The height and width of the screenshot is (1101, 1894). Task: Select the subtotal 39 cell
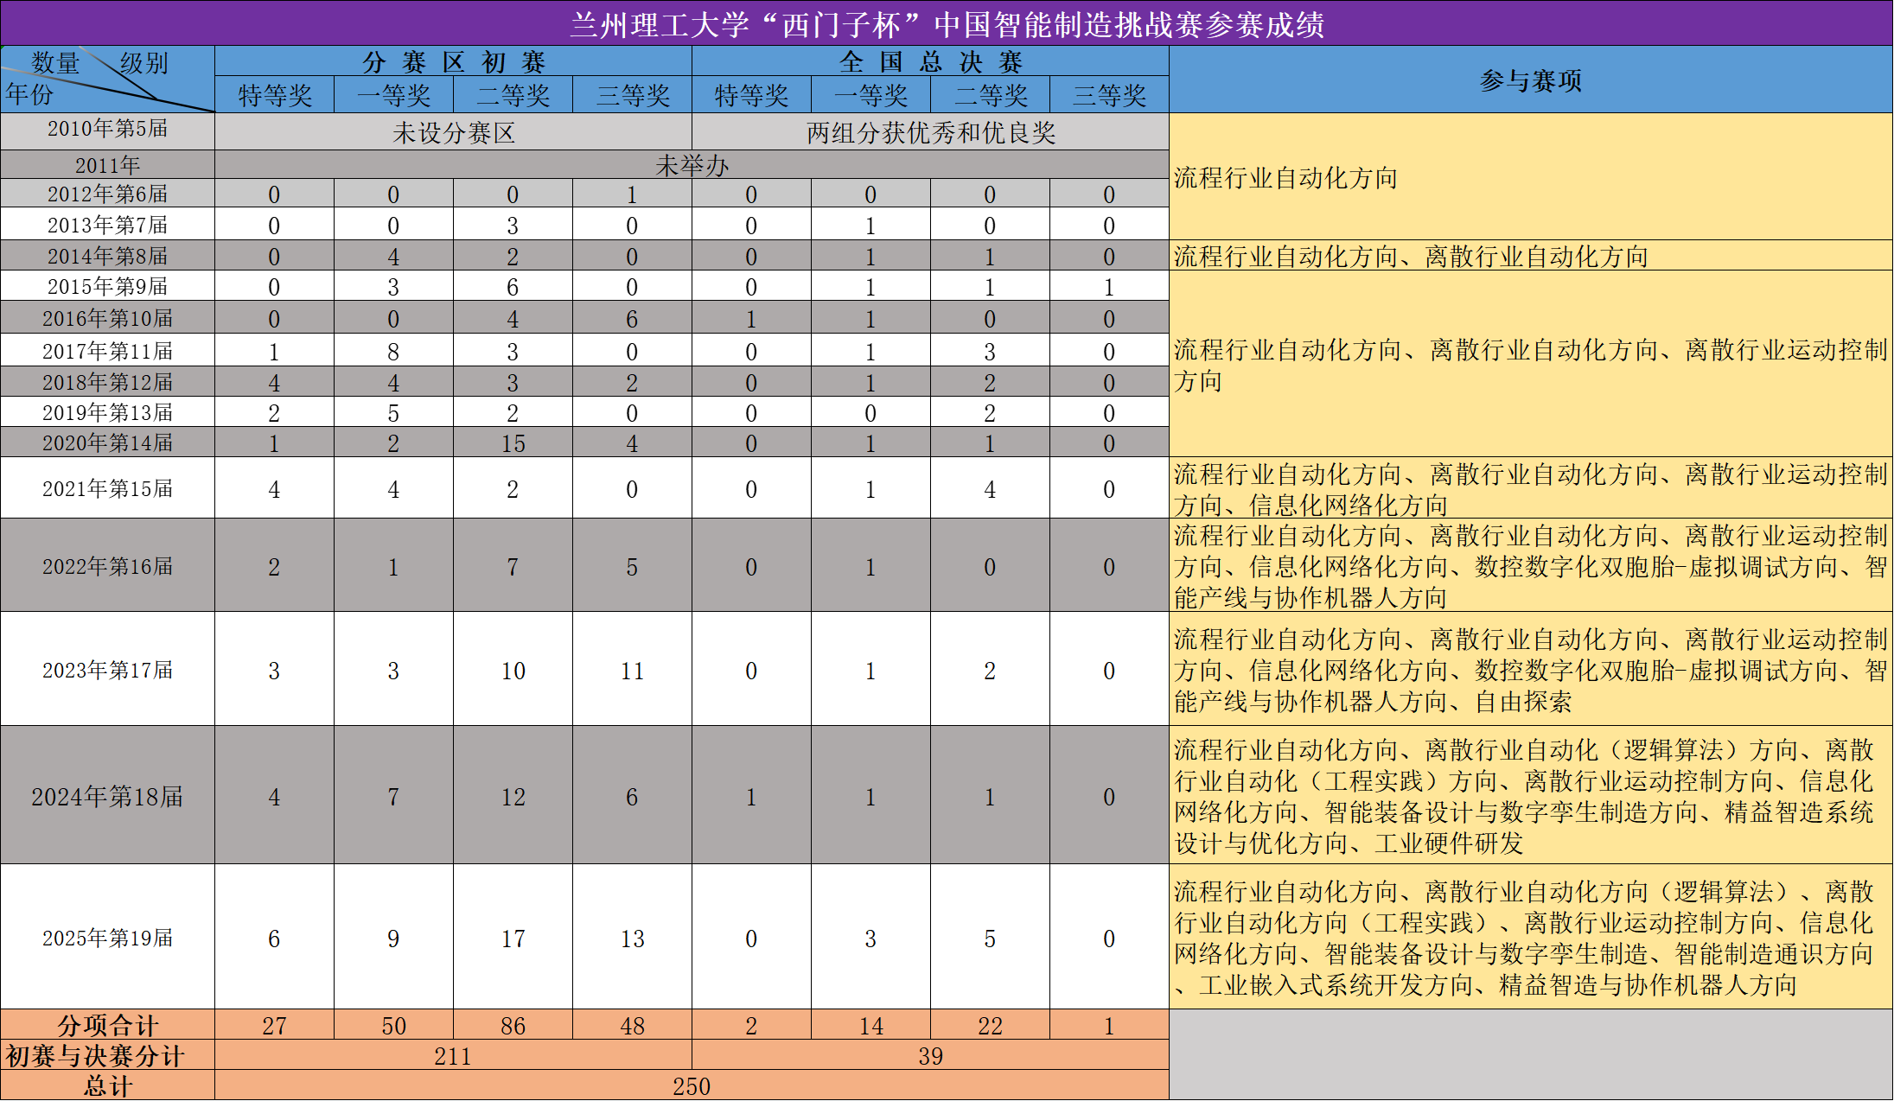point(930,1056)
